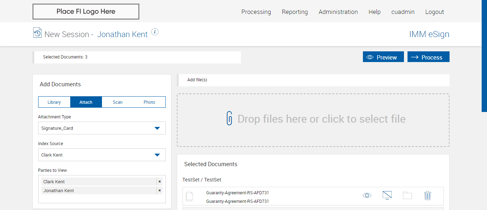
Task: Click the Logout link
Action: pyautogui.click(x=435, y=12)
